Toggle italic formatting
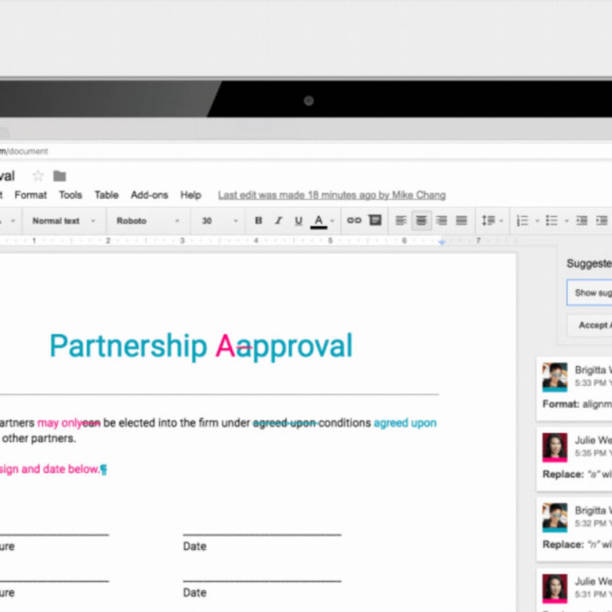The width and height of the screenshot is (612, 612). pos(278,221)
